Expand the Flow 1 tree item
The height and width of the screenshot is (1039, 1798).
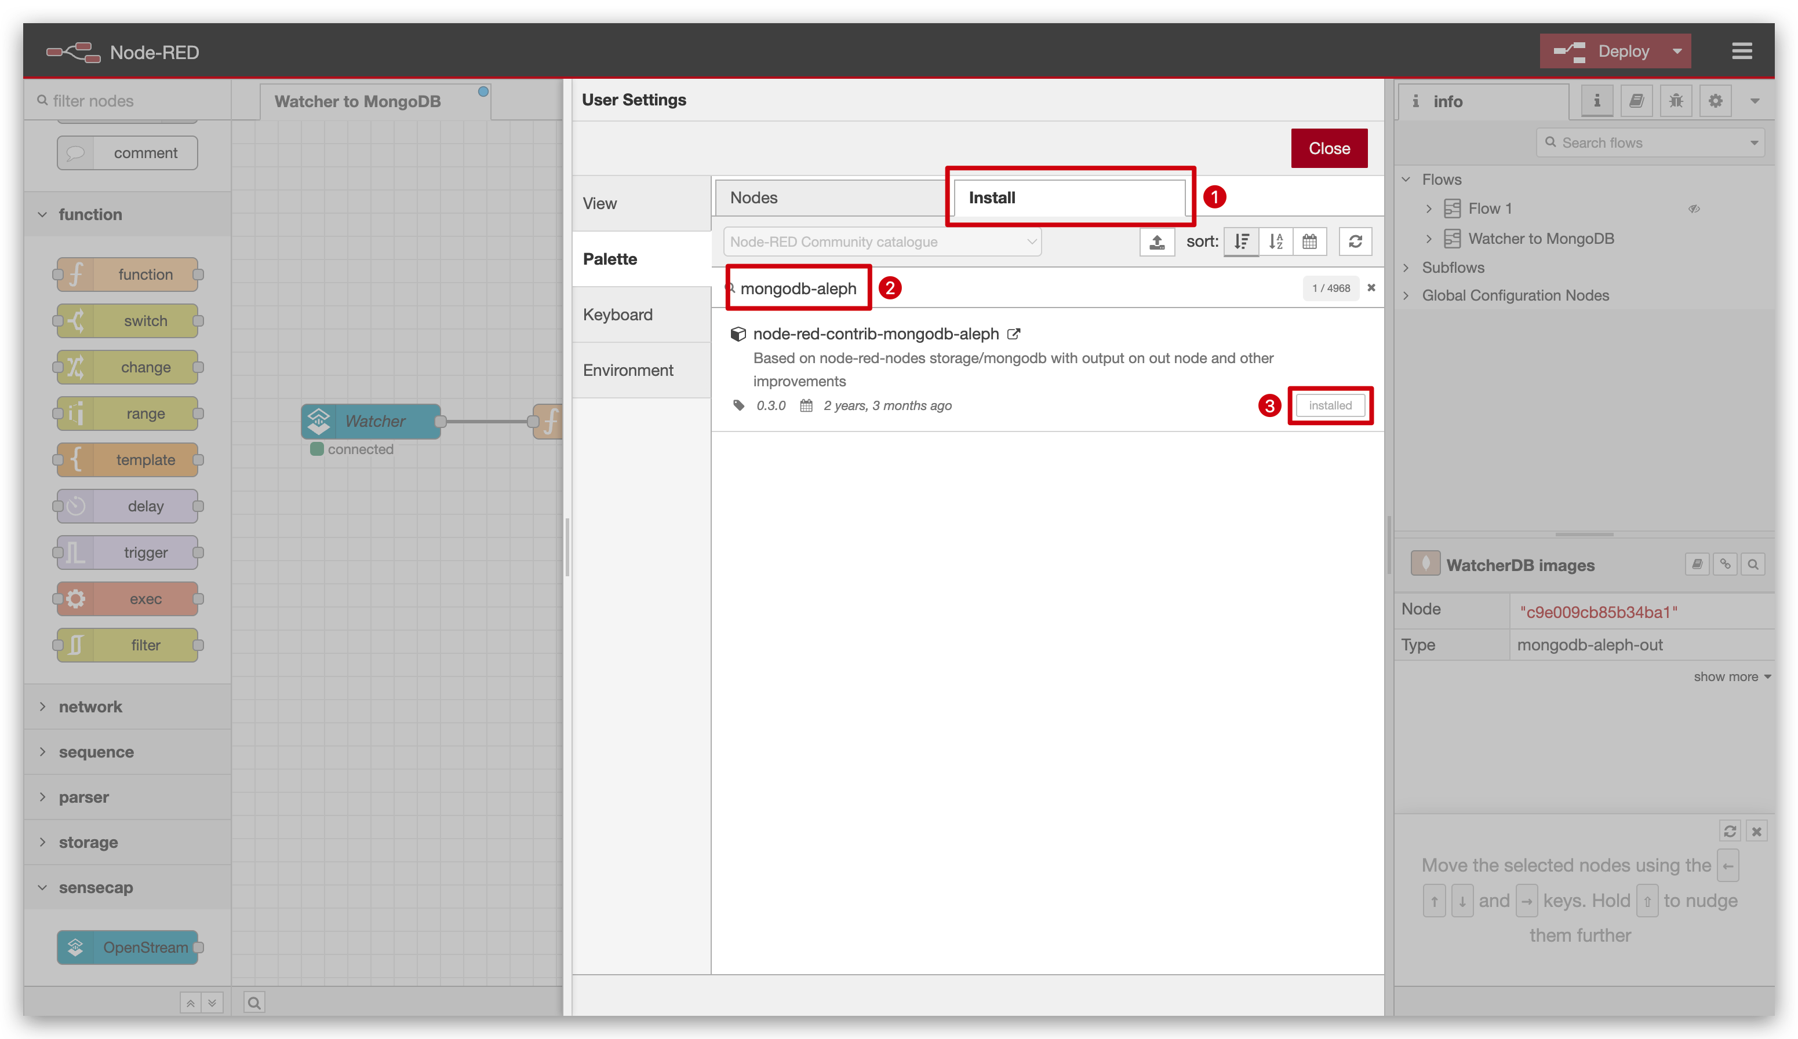1428,209
